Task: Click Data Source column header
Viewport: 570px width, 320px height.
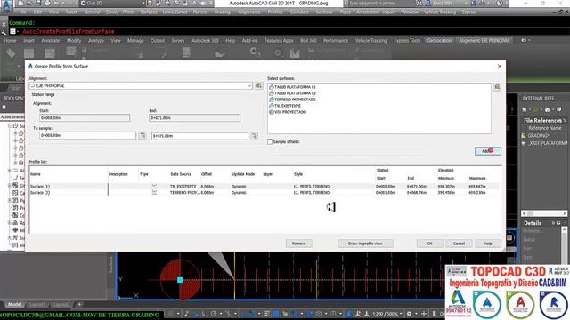Action: pyautogui.click(x=181, y=174)
